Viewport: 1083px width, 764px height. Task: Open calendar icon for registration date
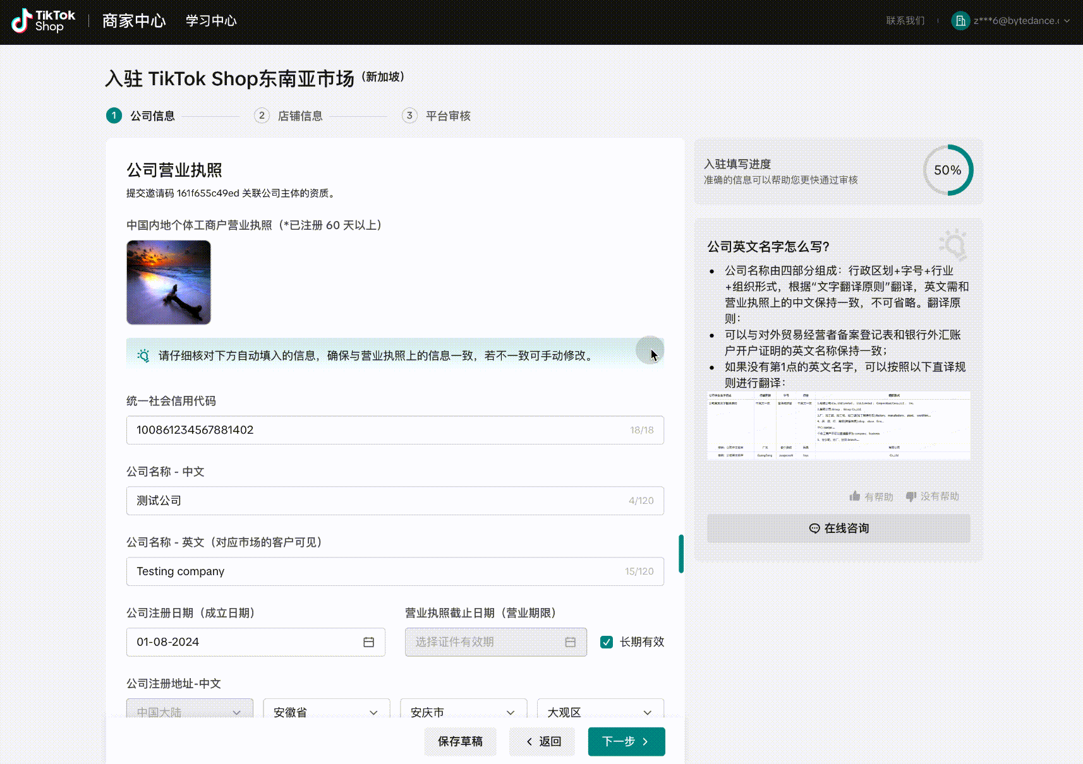pos(369,642)
